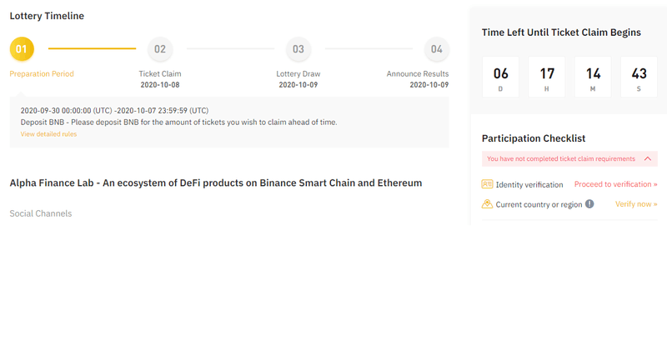Collapse the ticket claim requirements warning
The width and height of the screenshot is (667, 356).
[x=648, y=158]
